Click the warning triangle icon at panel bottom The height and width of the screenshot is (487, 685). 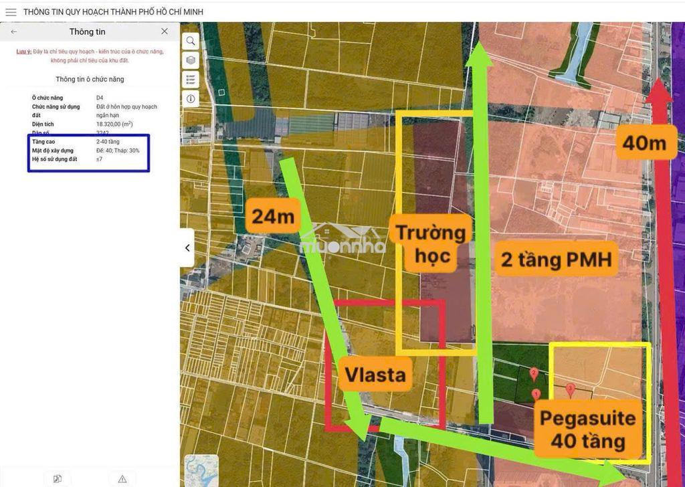pyautogui.click(x=122, y=479)
